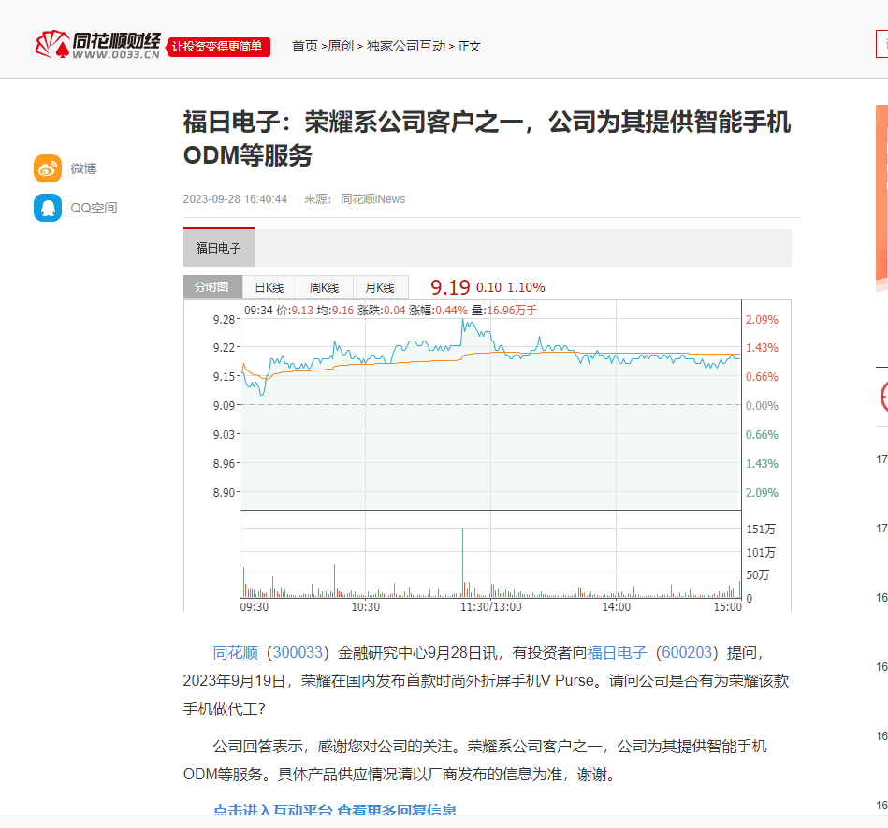Screen dimensions: 888x828
Task: Switch to the 分时图 chart tab
Action: coord(212,287)
